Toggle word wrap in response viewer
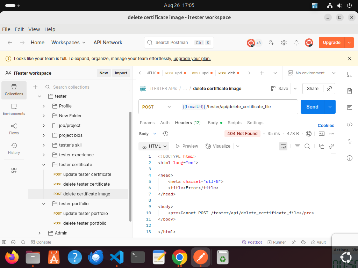Screen dimensions: 358x268 pyautogui.click(x=283, y=146)
